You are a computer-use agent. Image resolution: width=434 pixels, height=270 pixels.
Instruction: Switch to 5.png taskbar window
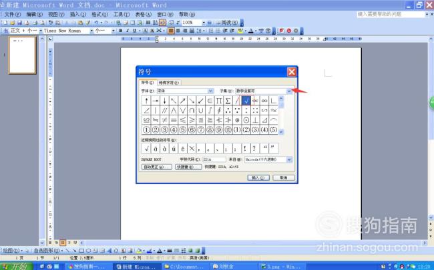pyautogui.click(x=280, y=267)
